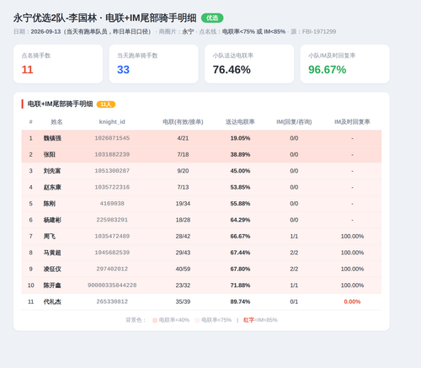Select rider name 杨建彬
Viewport: 421px width, 368px height.
(52, 220)
